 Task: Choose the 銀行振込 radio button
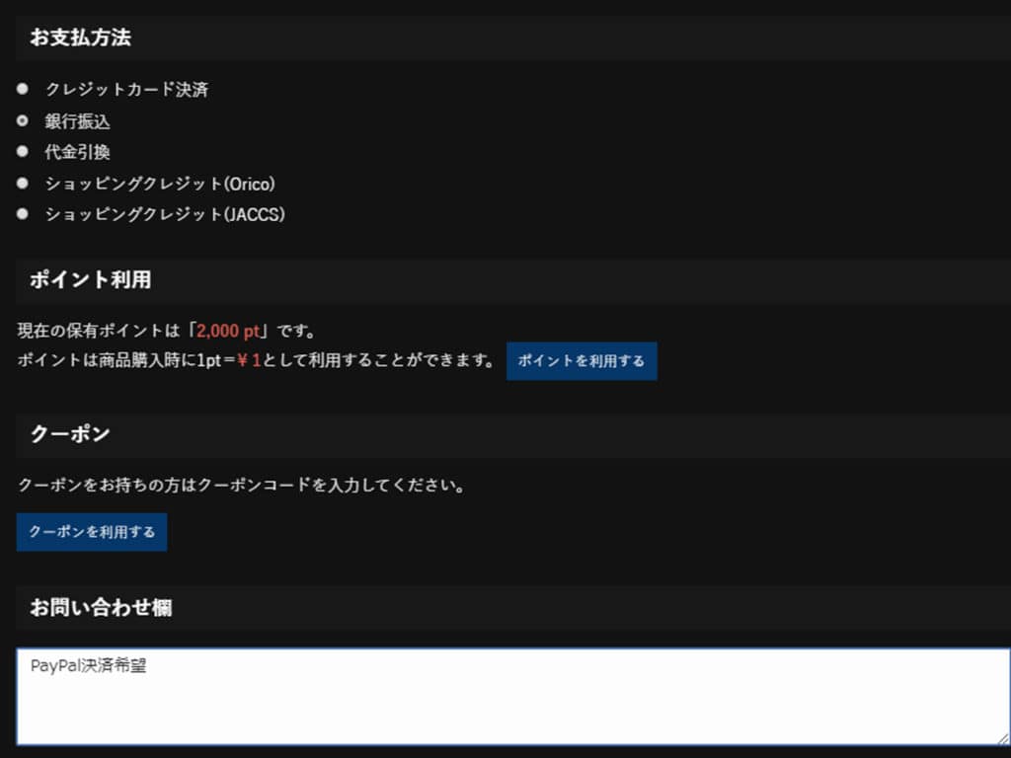[23, 121]
